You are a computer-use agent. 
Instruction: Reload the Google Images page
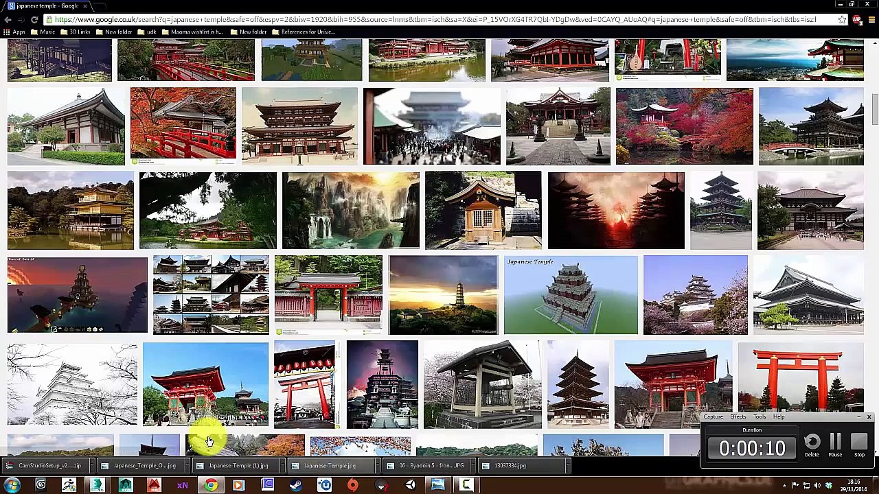click(34, 20)
